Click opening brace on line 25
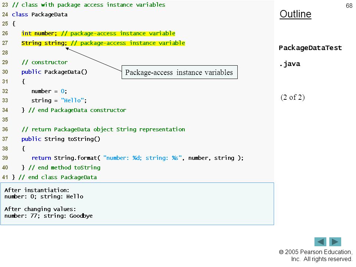356x267 pixels. 14,24
